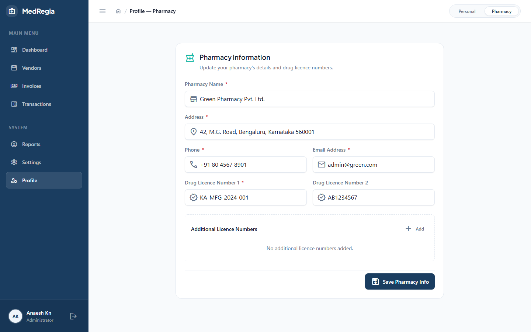
Task: Edit Drug Licence Number 1 field
Action: tap(246, 197)
